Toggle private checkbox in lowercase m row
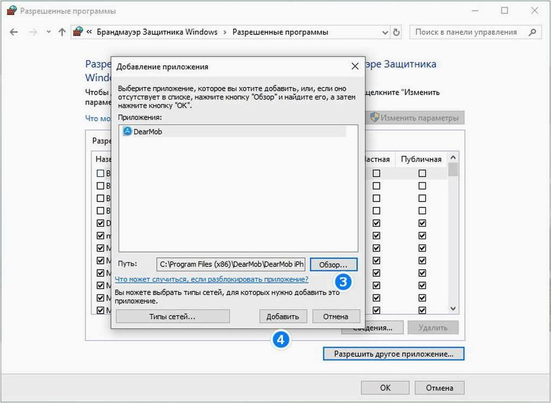551x403 pixels. tap(376, 235)
